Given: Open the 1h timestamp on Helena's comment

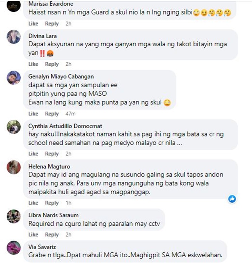Looking at the screenshot, I should click(69, 203).
